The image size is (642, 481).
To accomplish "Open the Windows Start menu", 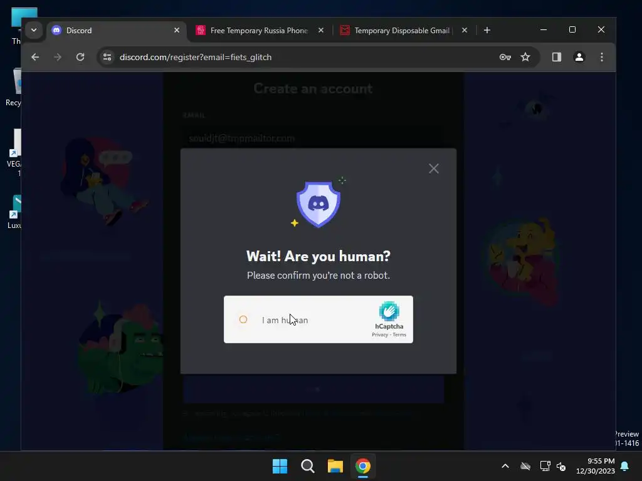I will point(280,466).
